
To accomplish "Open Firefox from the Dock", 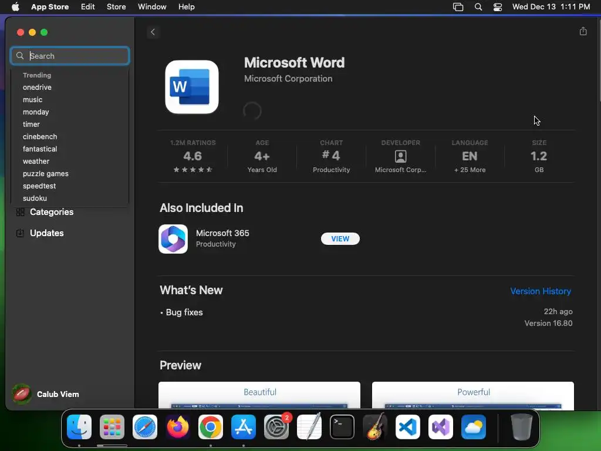I will pos(178,427).
